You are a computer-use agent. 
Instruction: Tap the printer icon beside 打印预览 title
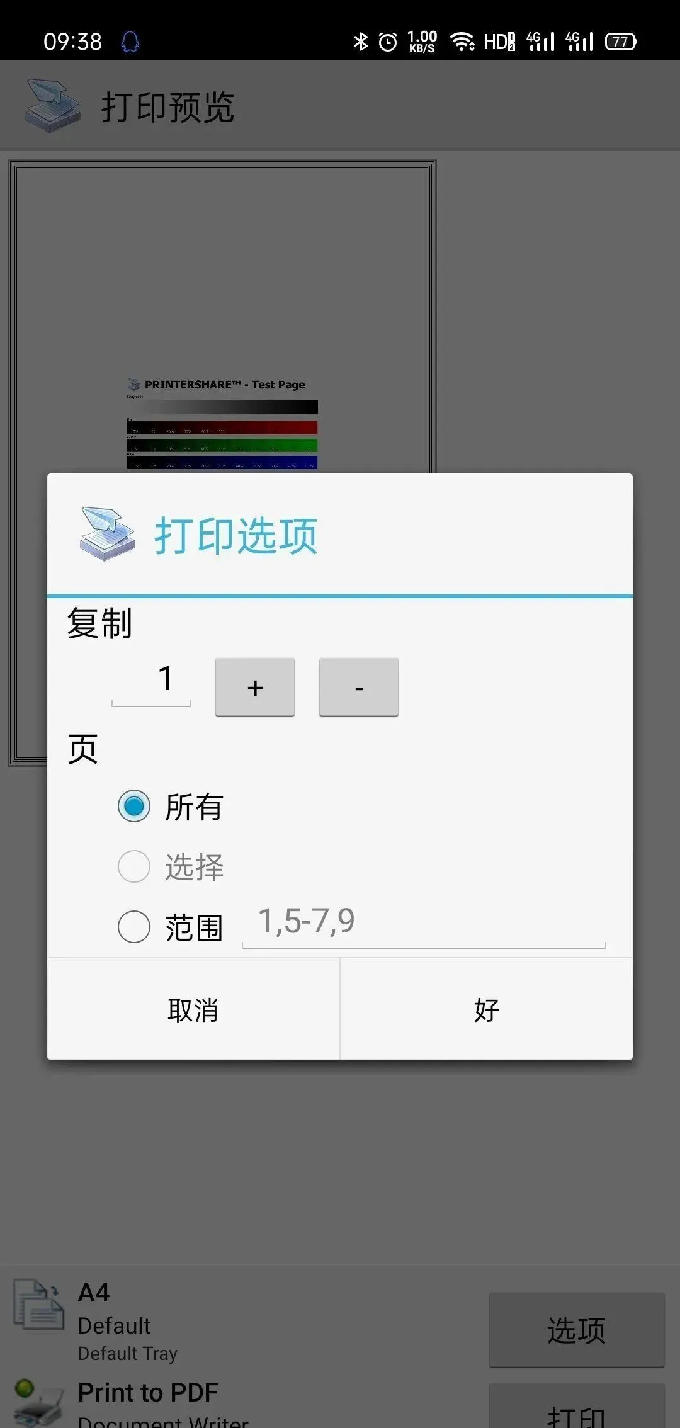(53, 106)
